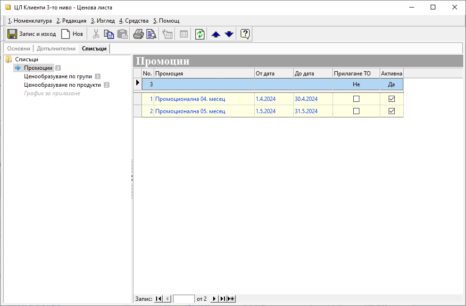Viewport: 466px width, 306px height.
Task: Create a new record with Нов
Action: pyautogui.click(x=72, y=34)
